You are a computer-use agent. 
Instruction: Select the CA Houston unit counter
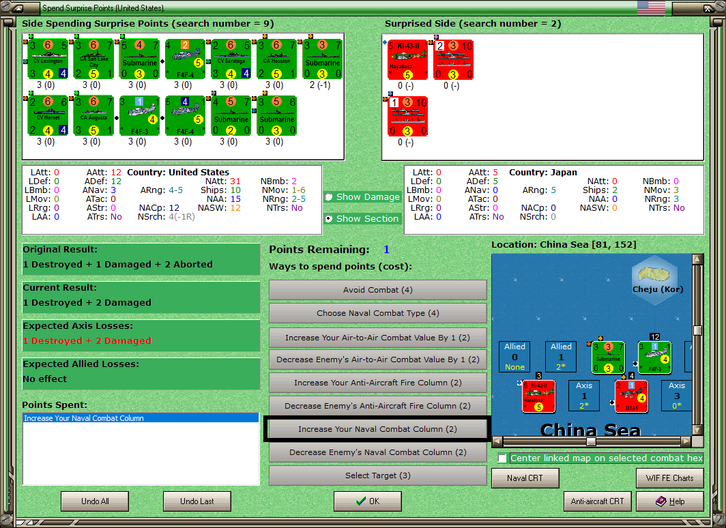pos(277,59)
